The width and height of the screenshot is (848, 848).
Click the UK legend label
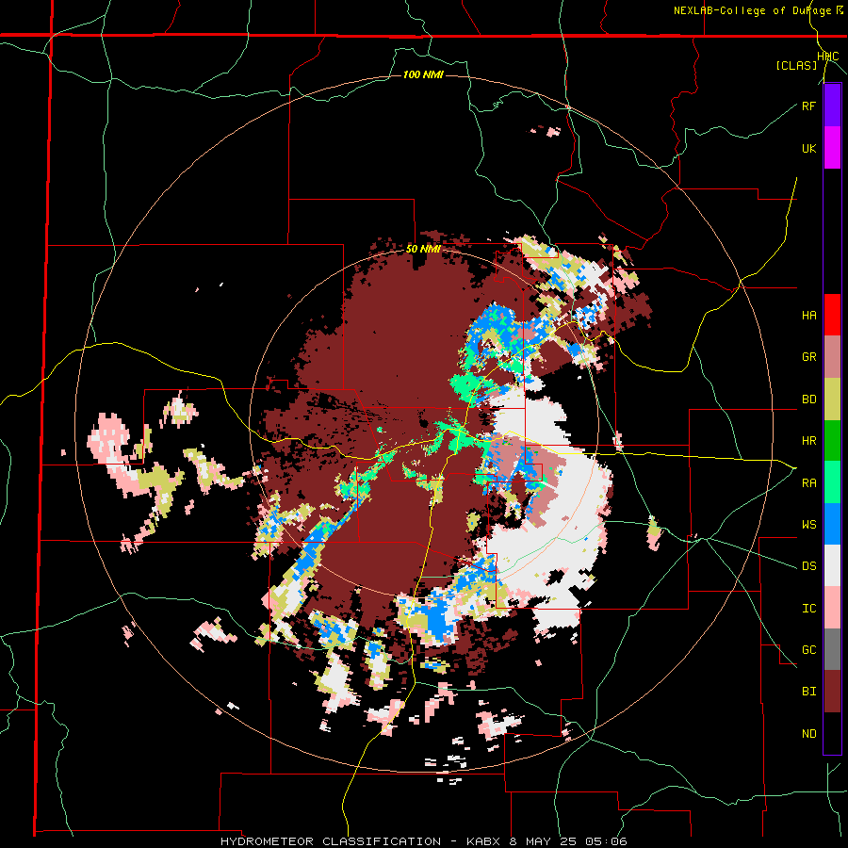[x=808, y=148]
